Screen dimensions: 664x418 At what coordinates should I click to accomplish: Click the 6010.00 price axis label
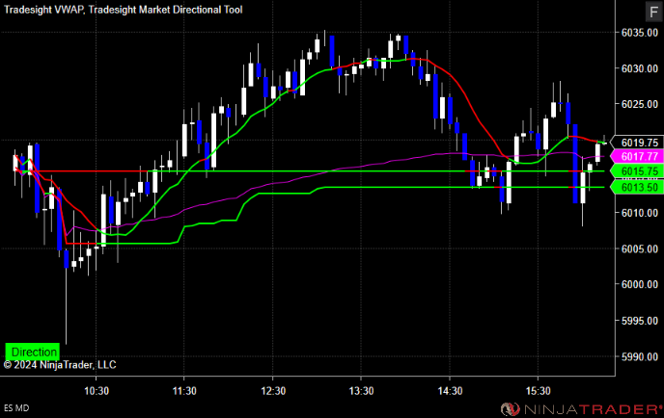640,213
